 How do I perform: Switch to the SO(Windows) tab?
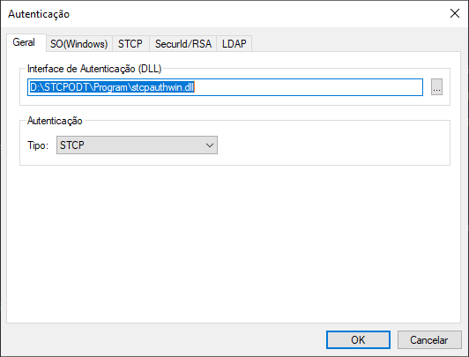coord(79,44)
